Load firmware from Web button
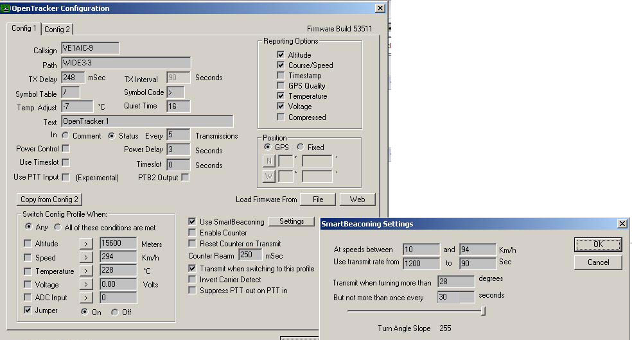632x340 pixels. (357, 199)
